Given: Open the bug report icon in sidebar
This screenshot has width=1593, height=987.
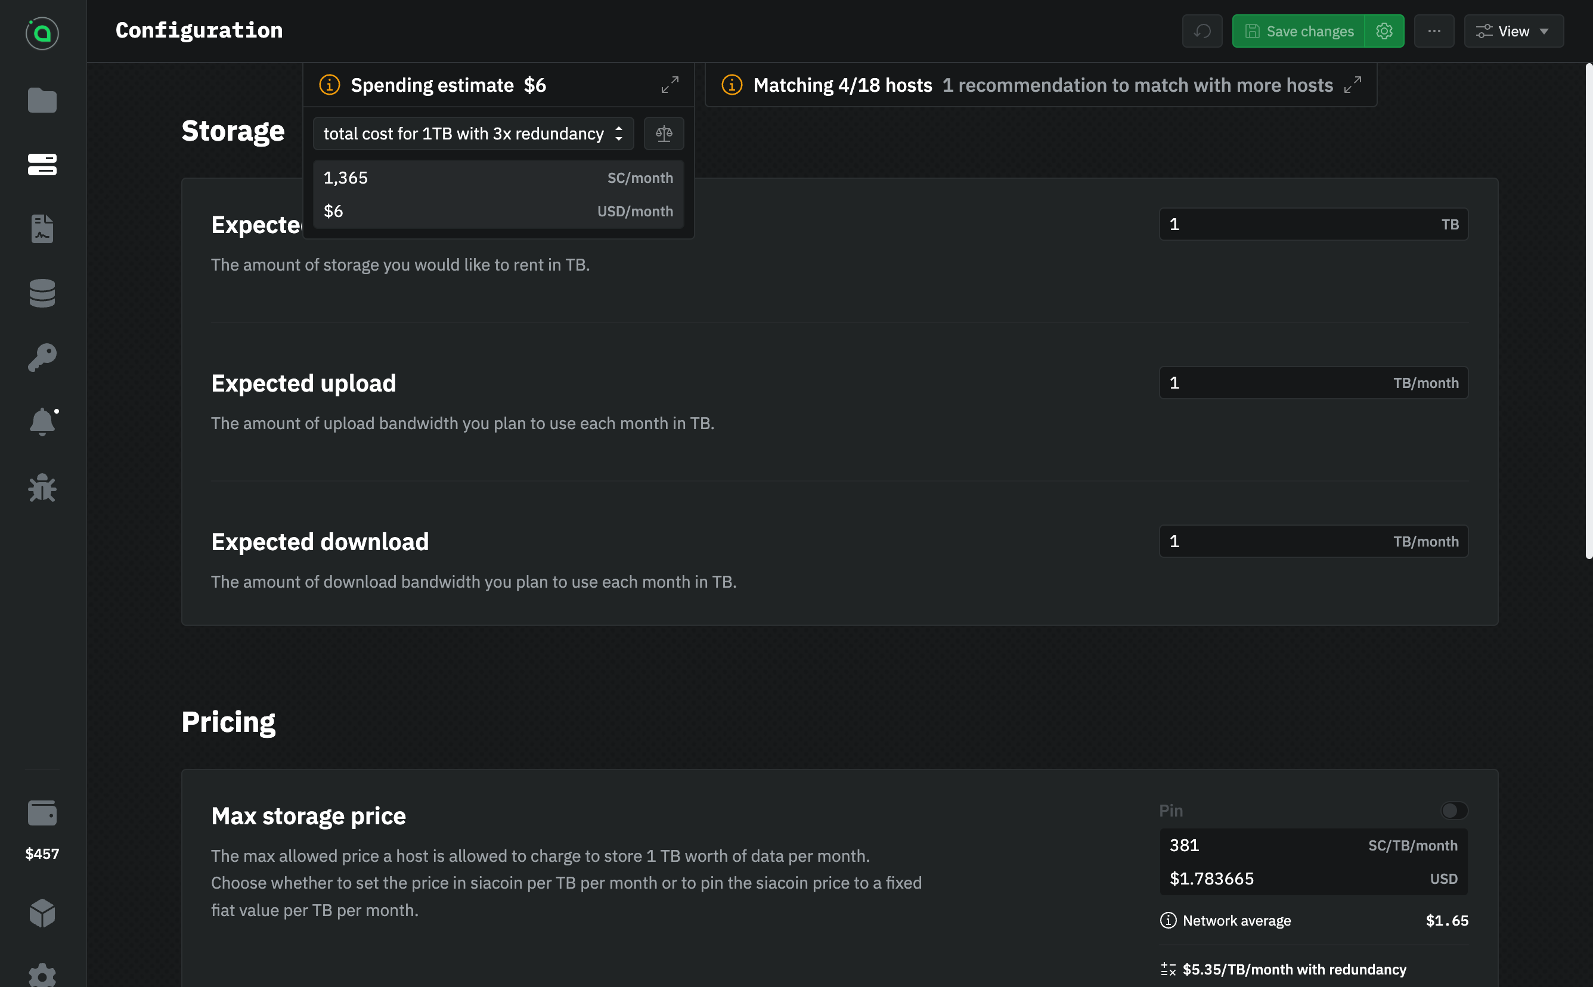Looking at the screenshot, I should coord(42,488).
